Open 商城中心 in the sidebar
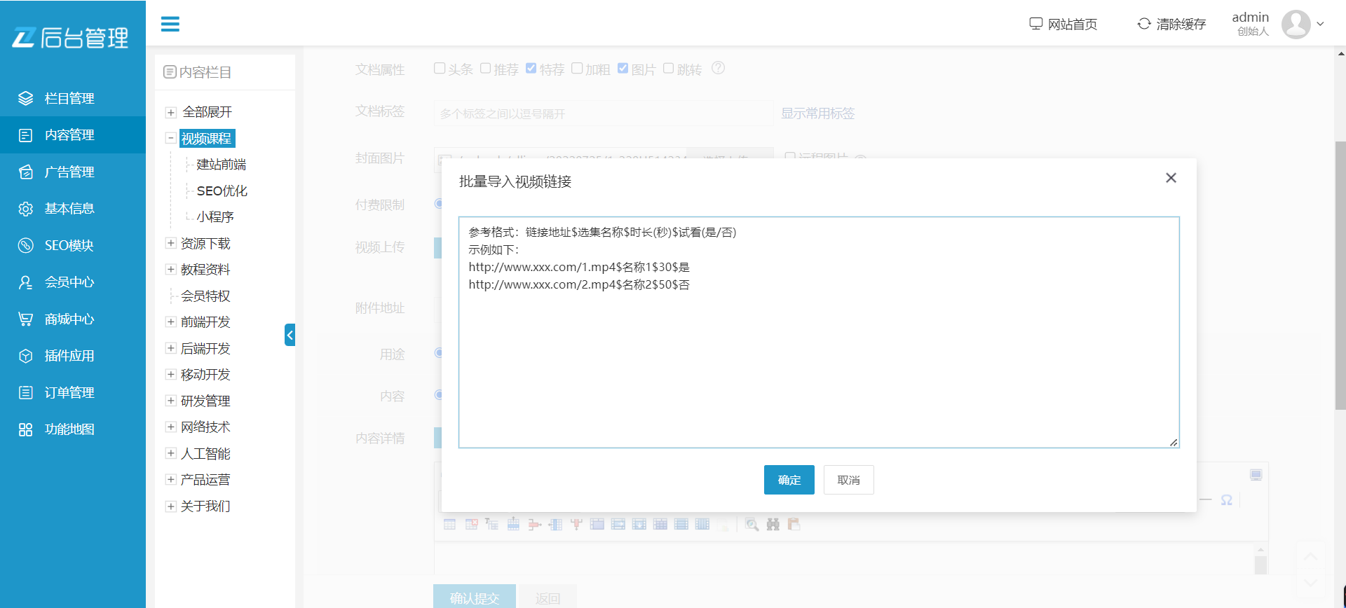Image resolution: width=1346 pixels, height=608 pixels. [x=69, y=319]
